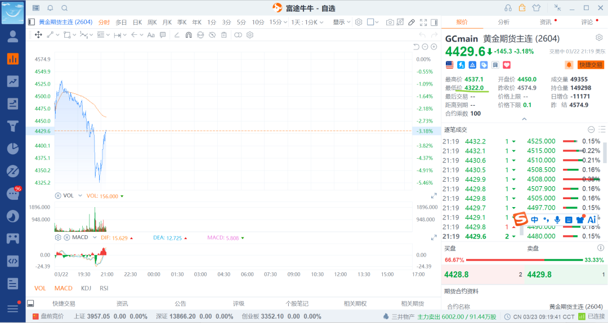Close the MACD indicator with x circle

(66, 237)
